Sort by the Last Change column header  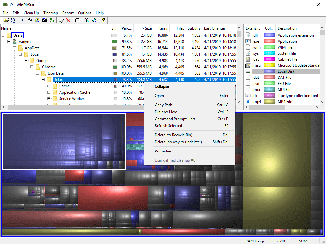point(219,28)
